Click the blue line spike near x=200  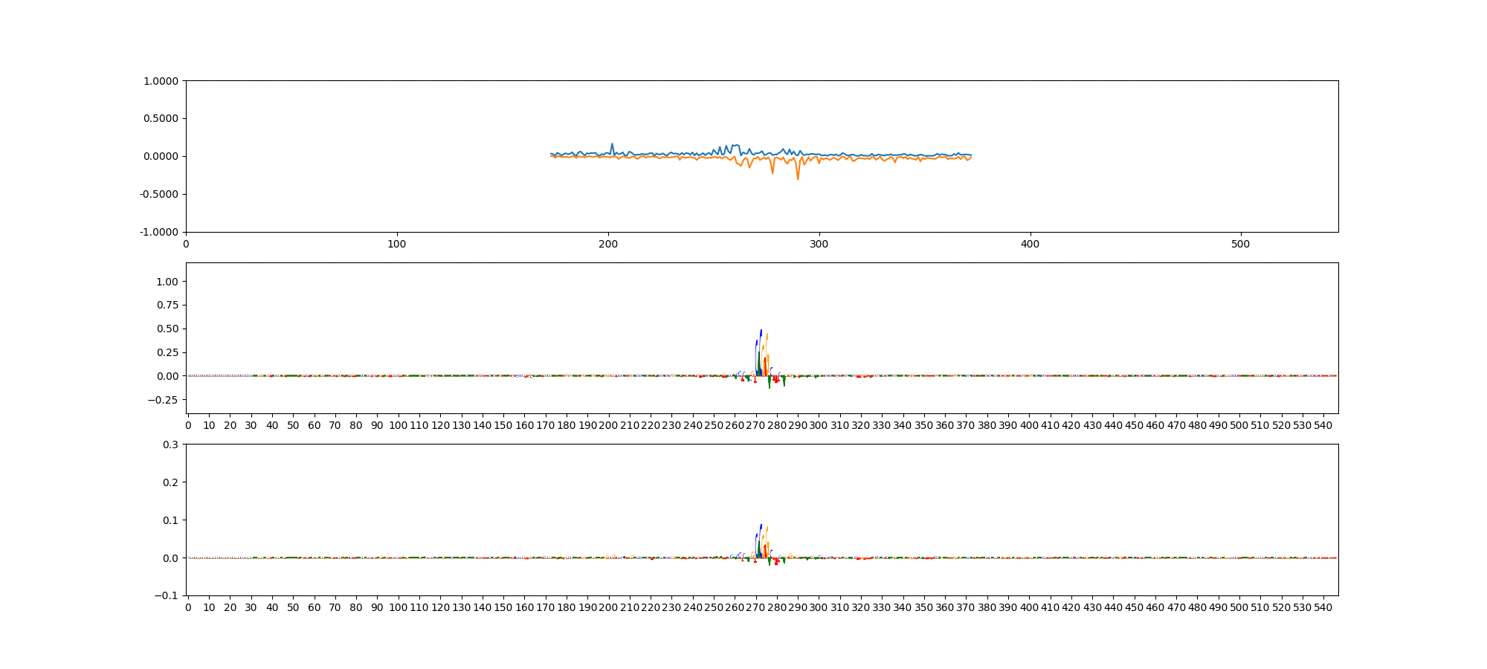tap(612, 144)
